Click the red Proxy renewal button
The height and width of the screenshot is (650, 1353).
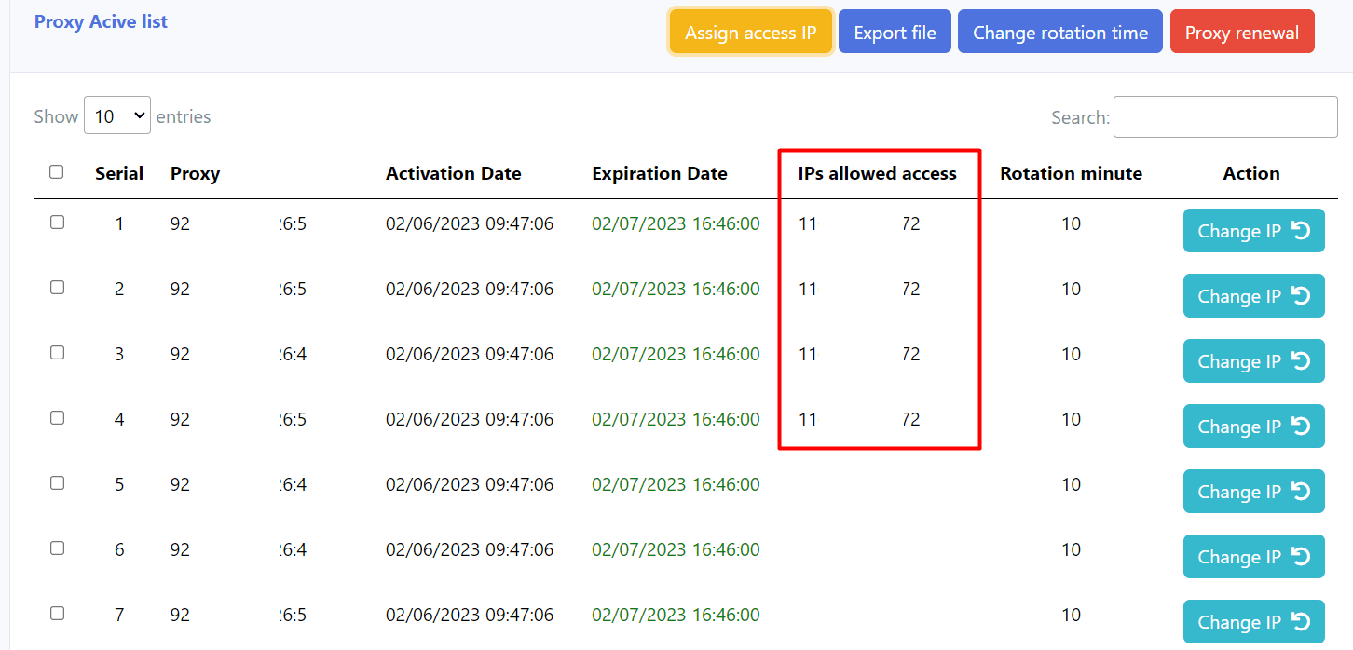coord(1241,33)
